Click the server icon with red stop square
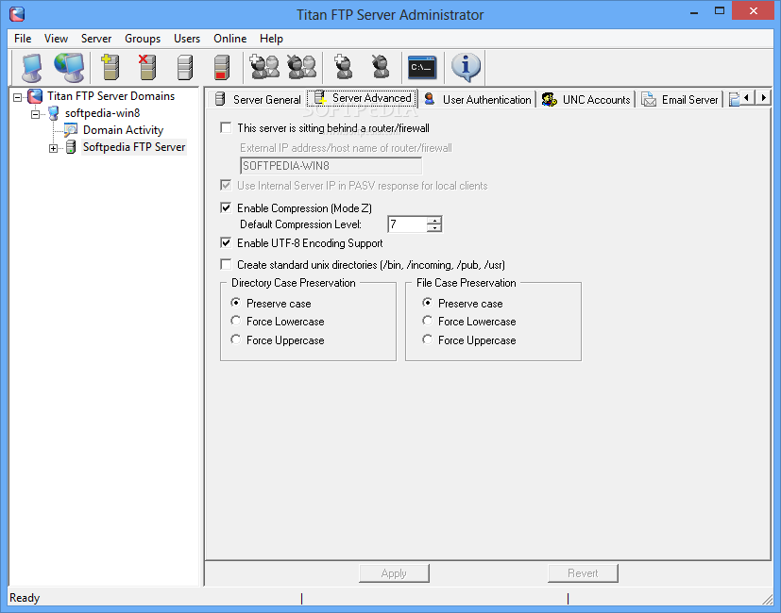 pyautogui.click(x=222, y=67)
